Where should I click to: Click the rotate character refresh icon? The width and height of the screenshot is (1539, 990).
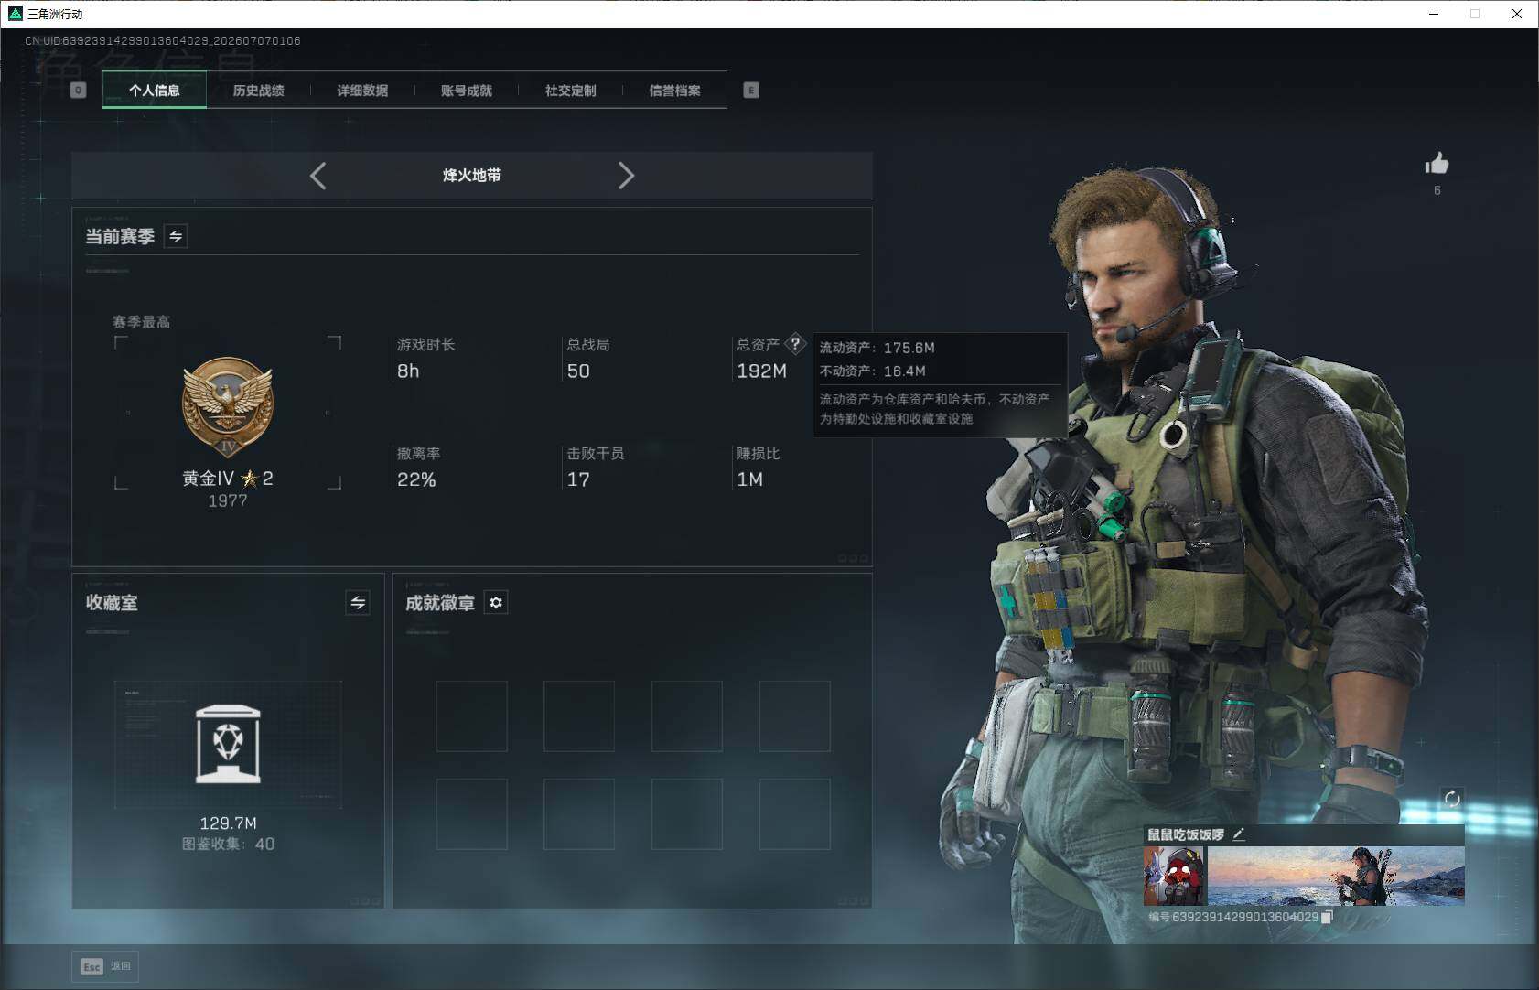(x=1452, y=799)
